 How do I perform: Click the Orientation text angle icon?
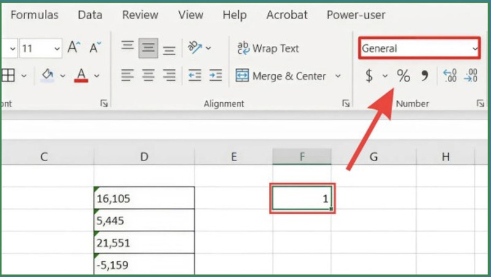[195, 48]
